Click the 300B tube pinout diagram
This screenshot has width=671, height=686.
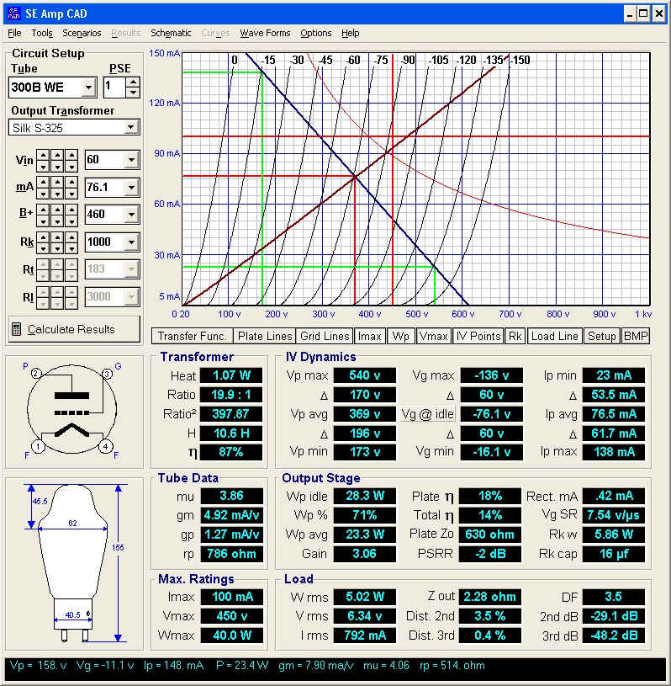tap(69, 409)
